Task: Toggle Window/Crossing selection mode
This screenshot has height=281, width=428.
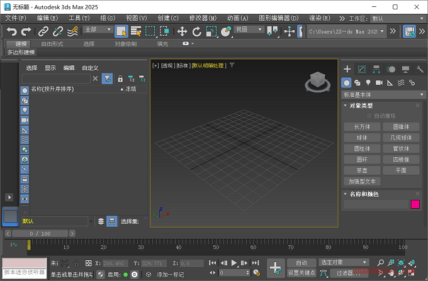Action: pos(165,31)
